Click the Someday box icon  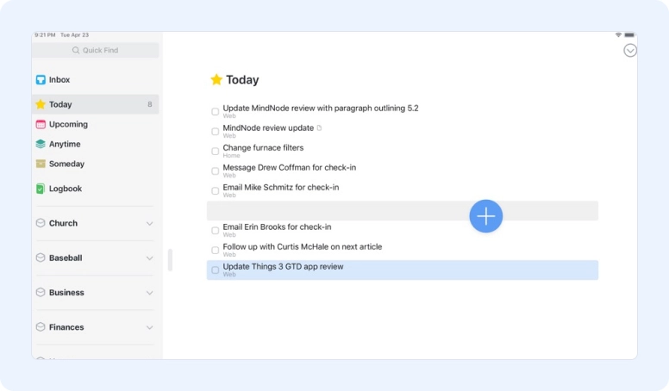(x=41, y=164)
